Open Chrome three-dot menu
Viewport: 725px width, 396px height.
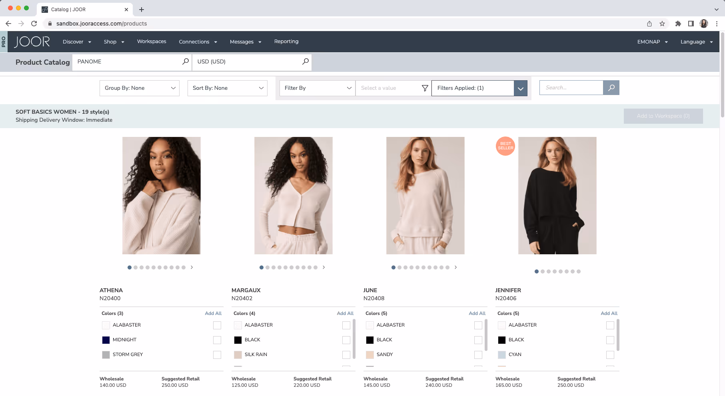(x=717, y=24)
